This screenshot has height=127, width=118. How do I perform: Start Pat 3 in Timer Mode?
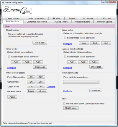coord(38,62)
